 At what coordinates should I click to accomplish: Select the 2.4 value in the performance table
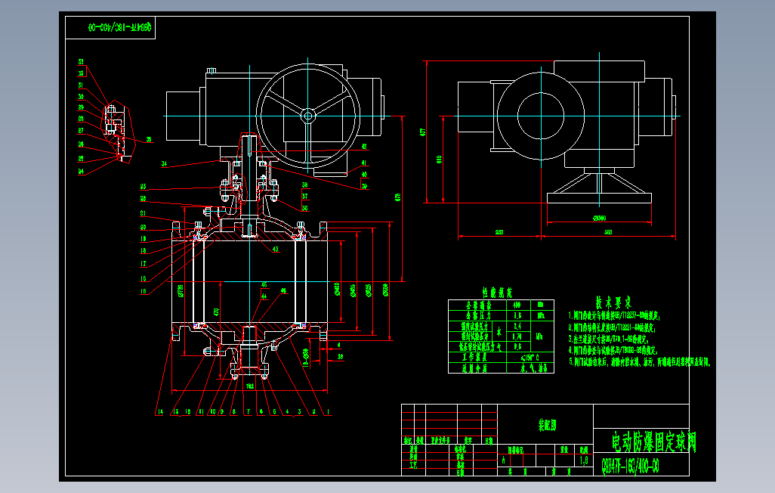point(517,326)
